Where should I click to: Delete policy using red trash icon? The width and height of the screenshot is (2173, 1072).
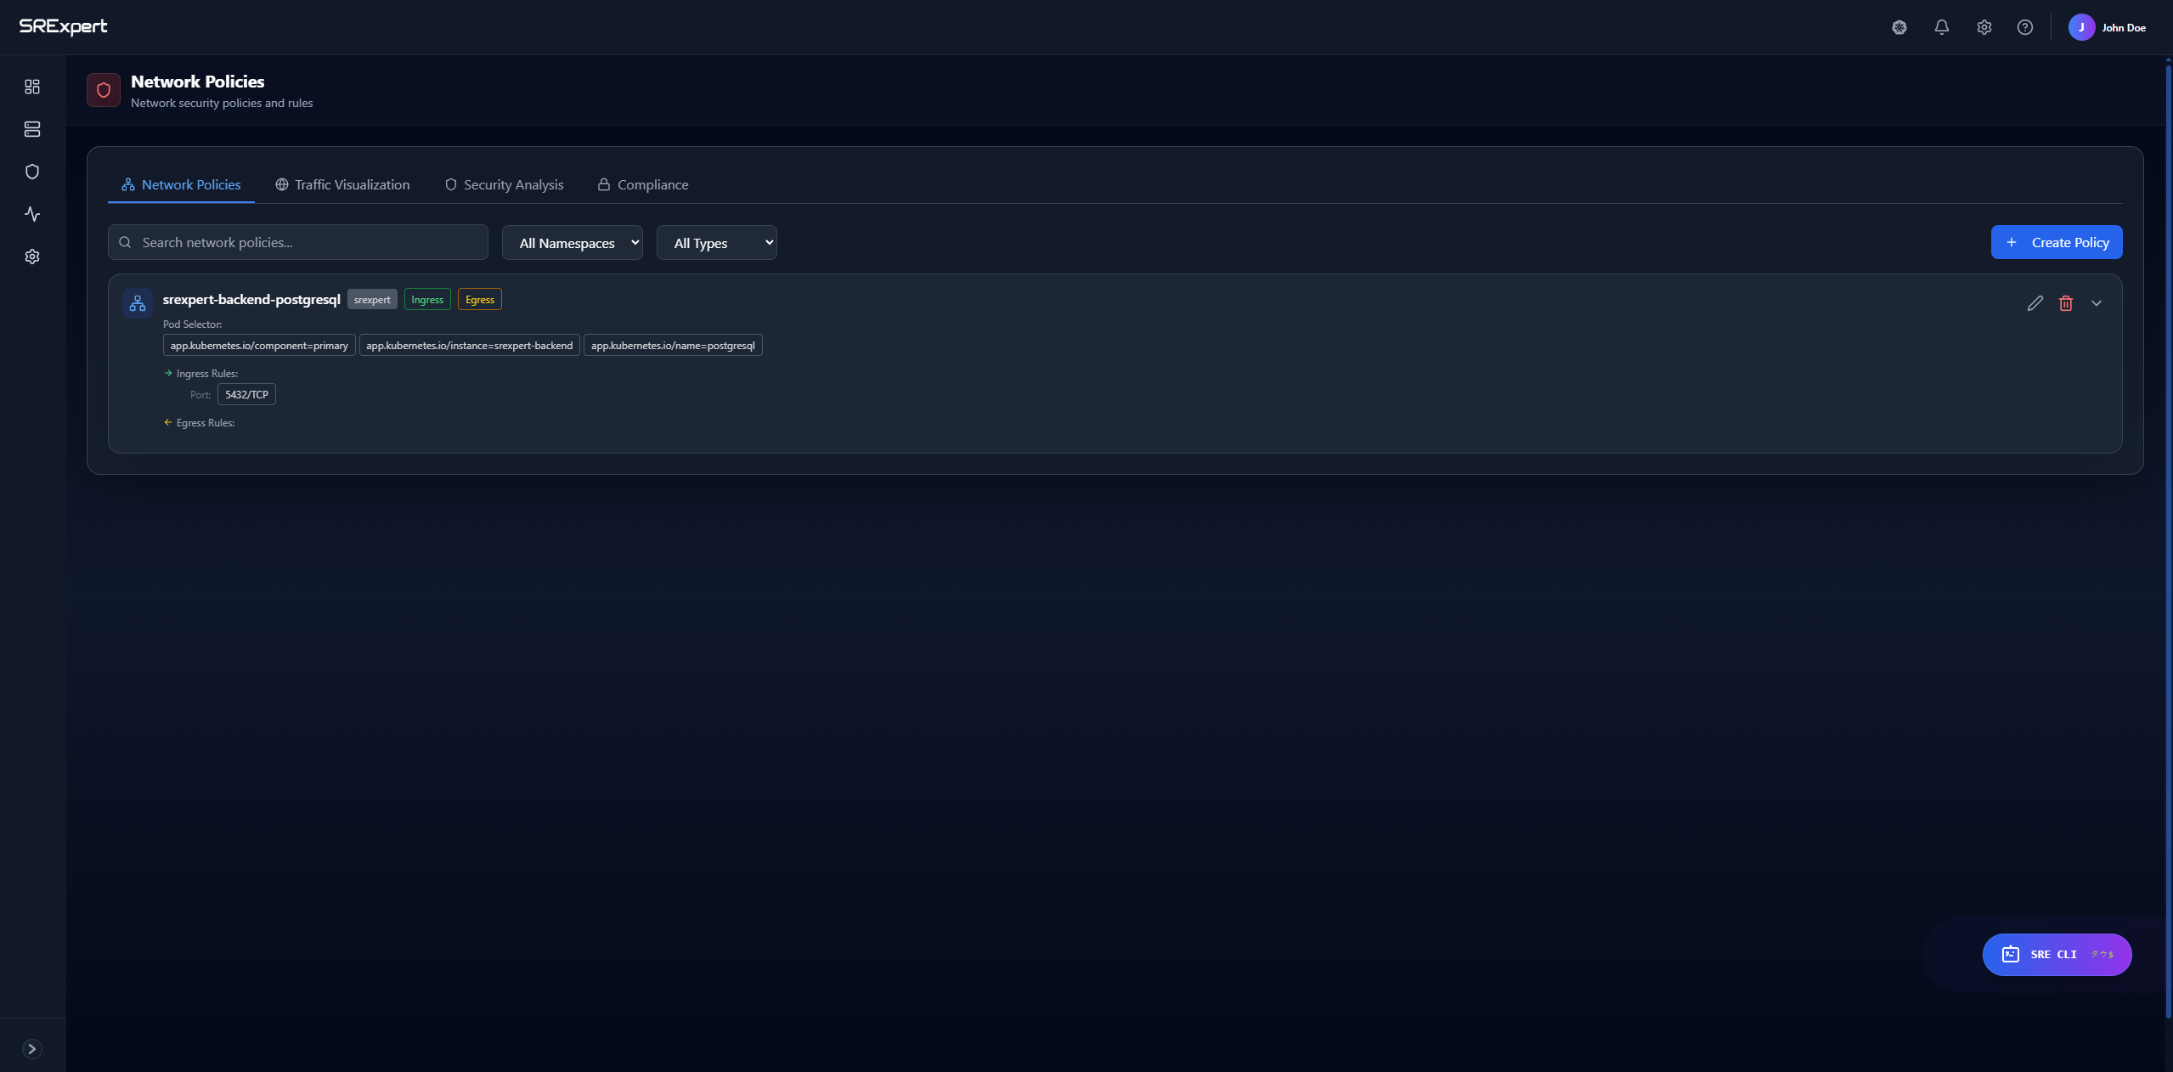coord(2066,303)
